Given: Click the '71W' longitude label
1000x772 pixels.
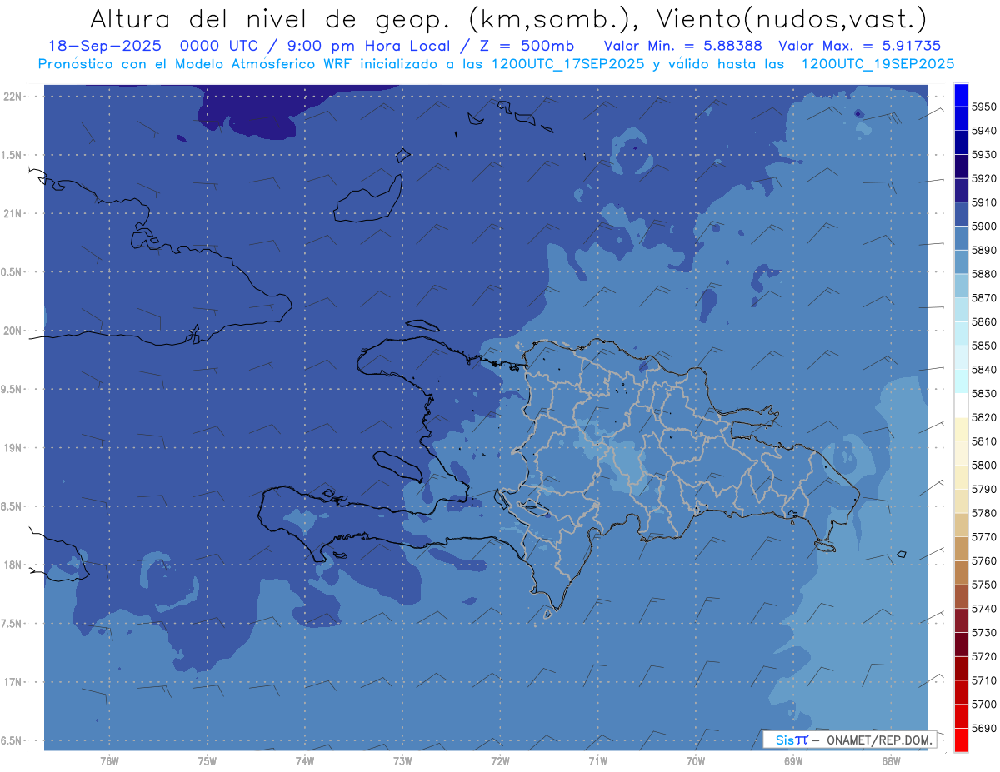Looking at the screenshot, I should point(597,761).
